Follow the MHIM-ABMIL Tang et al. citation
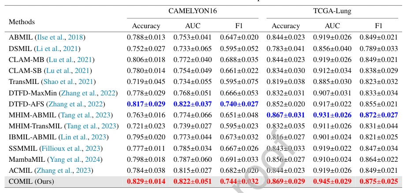The image size is (407, 193). tap(85, 115)
